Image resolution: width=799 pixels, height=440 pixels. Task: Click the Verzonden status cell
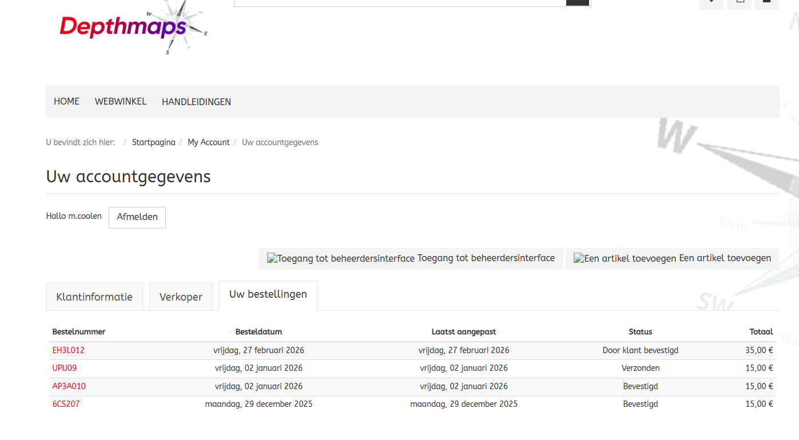click(x=640, y=368)
